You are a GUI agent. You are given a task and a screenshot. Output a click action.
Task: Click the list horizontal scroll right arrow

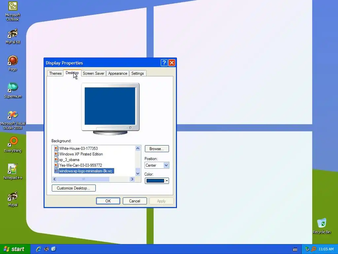pos(132,179)
